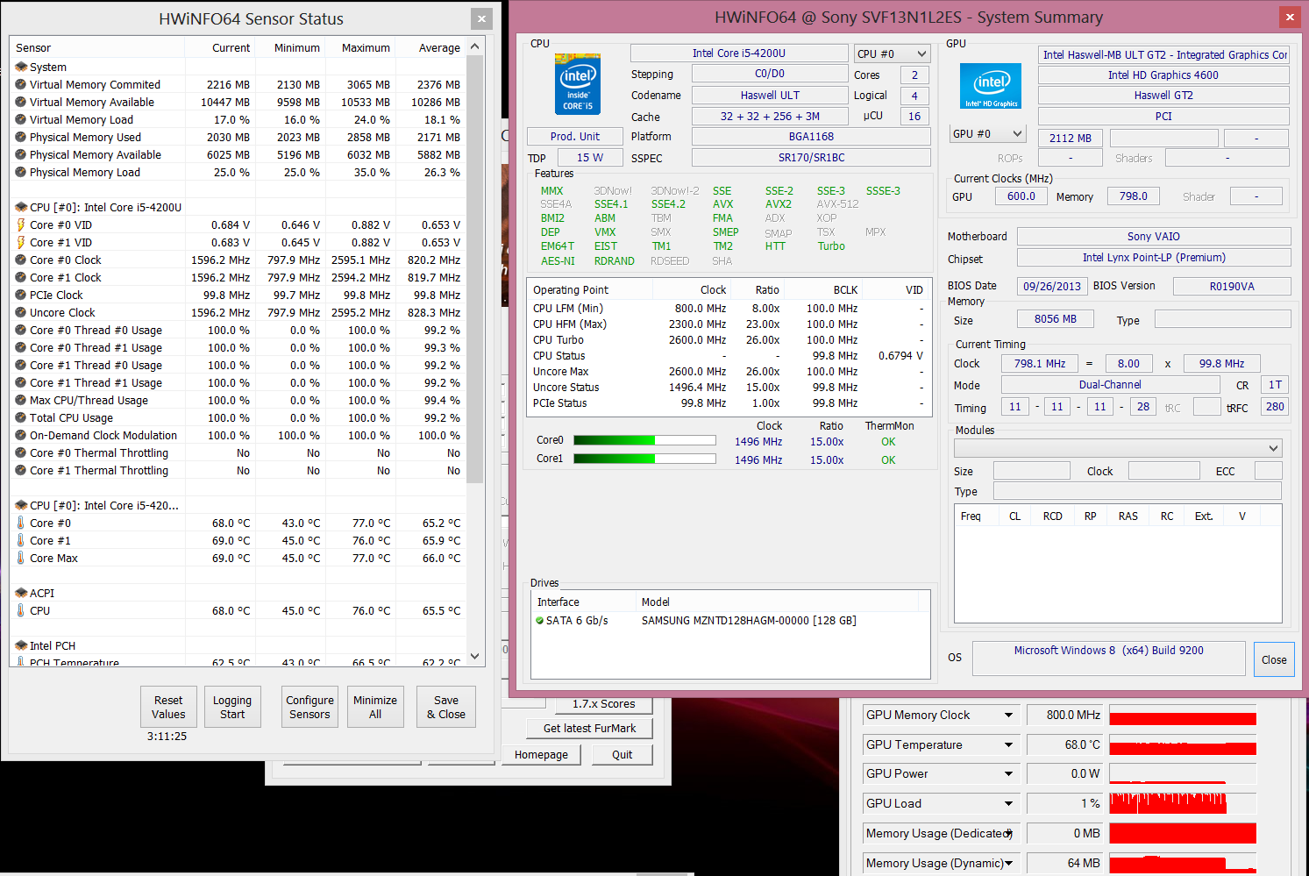
Task: Click the ACPI CPU thermometer icon
Action: click(21, 611)
